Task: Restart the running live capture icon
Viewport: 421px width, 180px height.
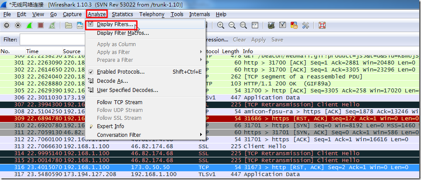Action: pyautogui.click(x=52, y=25)
